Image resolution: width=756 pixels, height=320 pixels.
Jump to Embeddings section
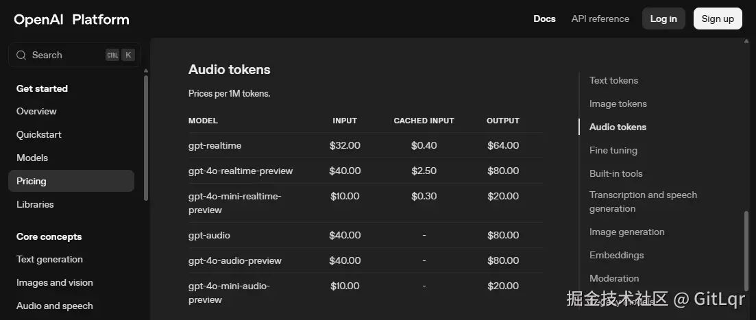617,255
